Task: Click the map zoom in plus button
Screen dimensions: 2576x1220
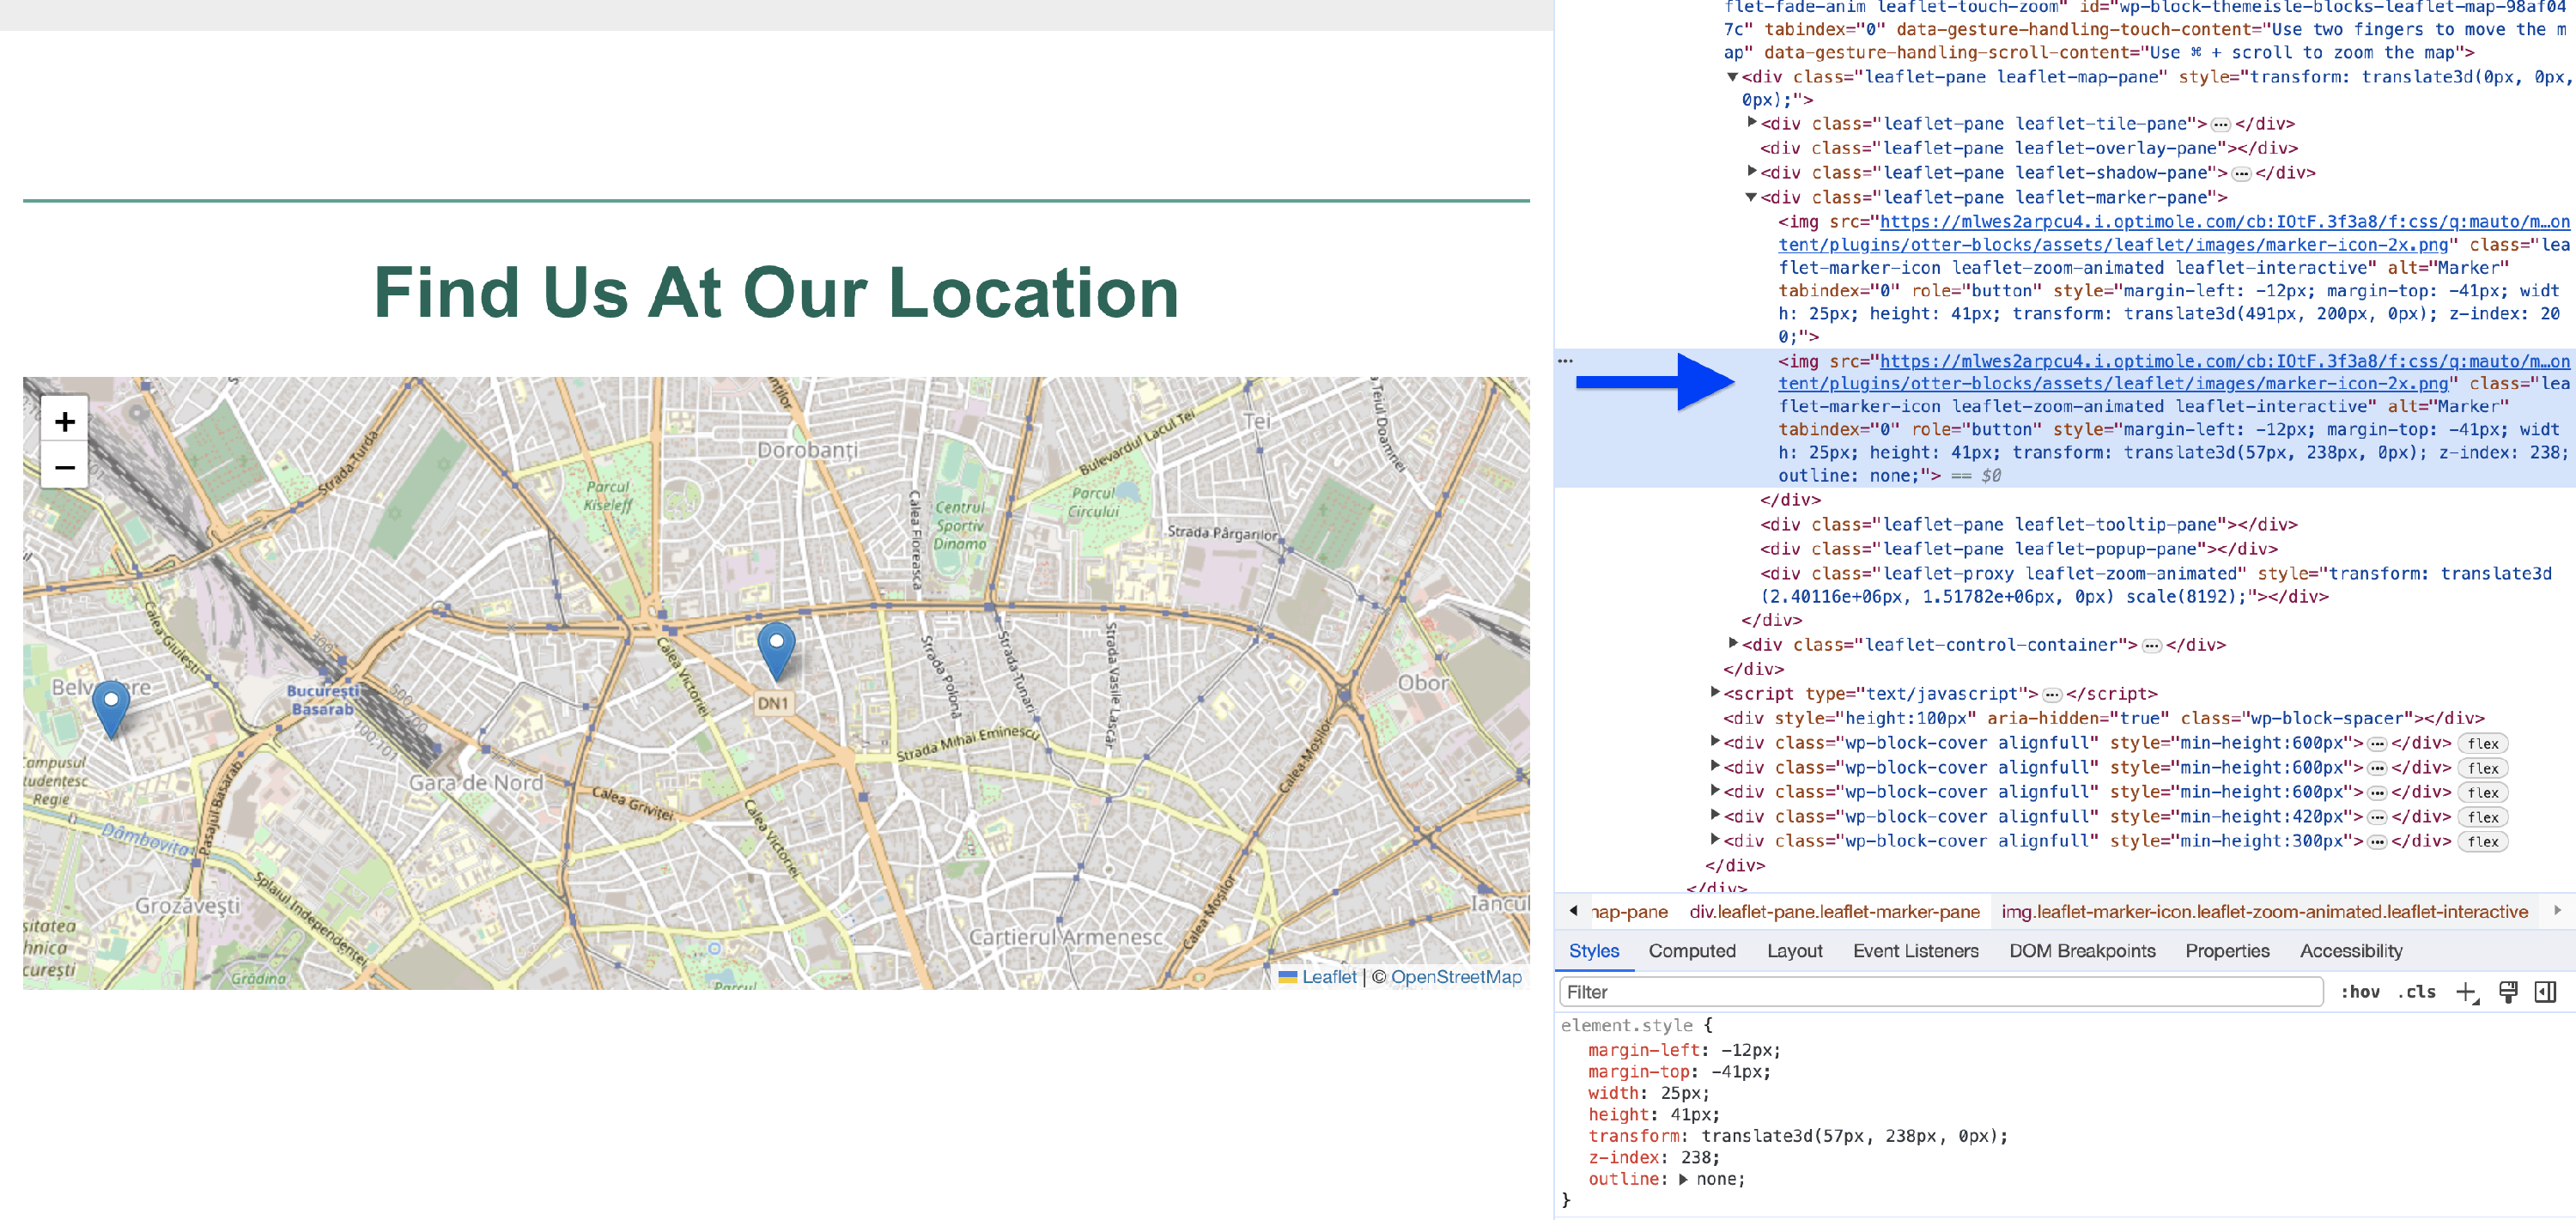Action: coord(65,421)
